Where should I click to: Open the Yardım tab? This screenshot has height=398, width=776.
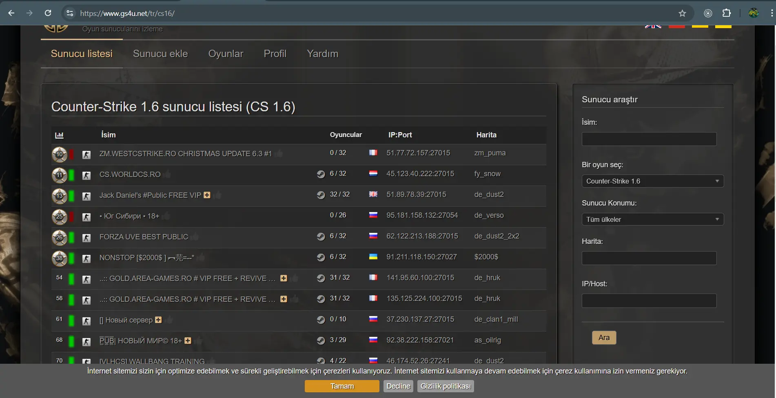(322, 54)
